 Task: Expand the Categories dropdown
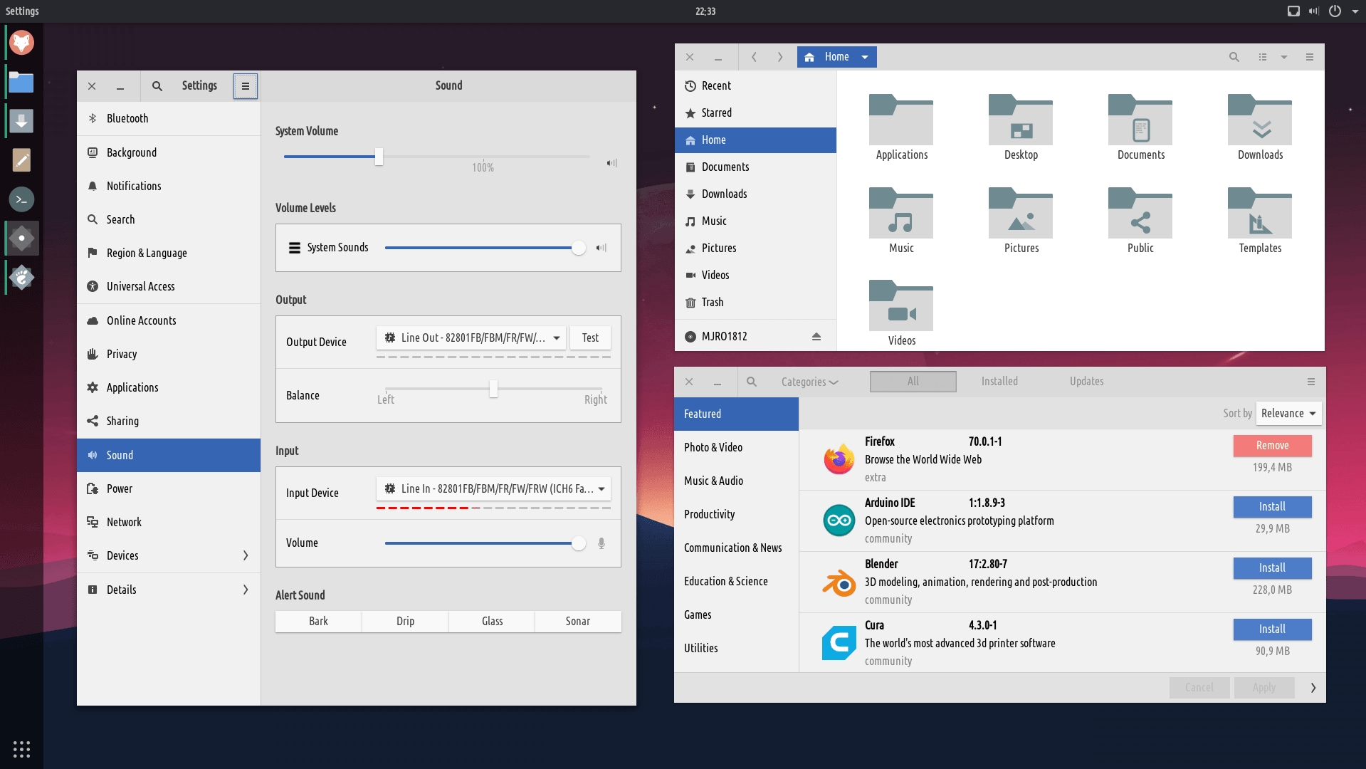pyautogui.click(x=809, y=382)
